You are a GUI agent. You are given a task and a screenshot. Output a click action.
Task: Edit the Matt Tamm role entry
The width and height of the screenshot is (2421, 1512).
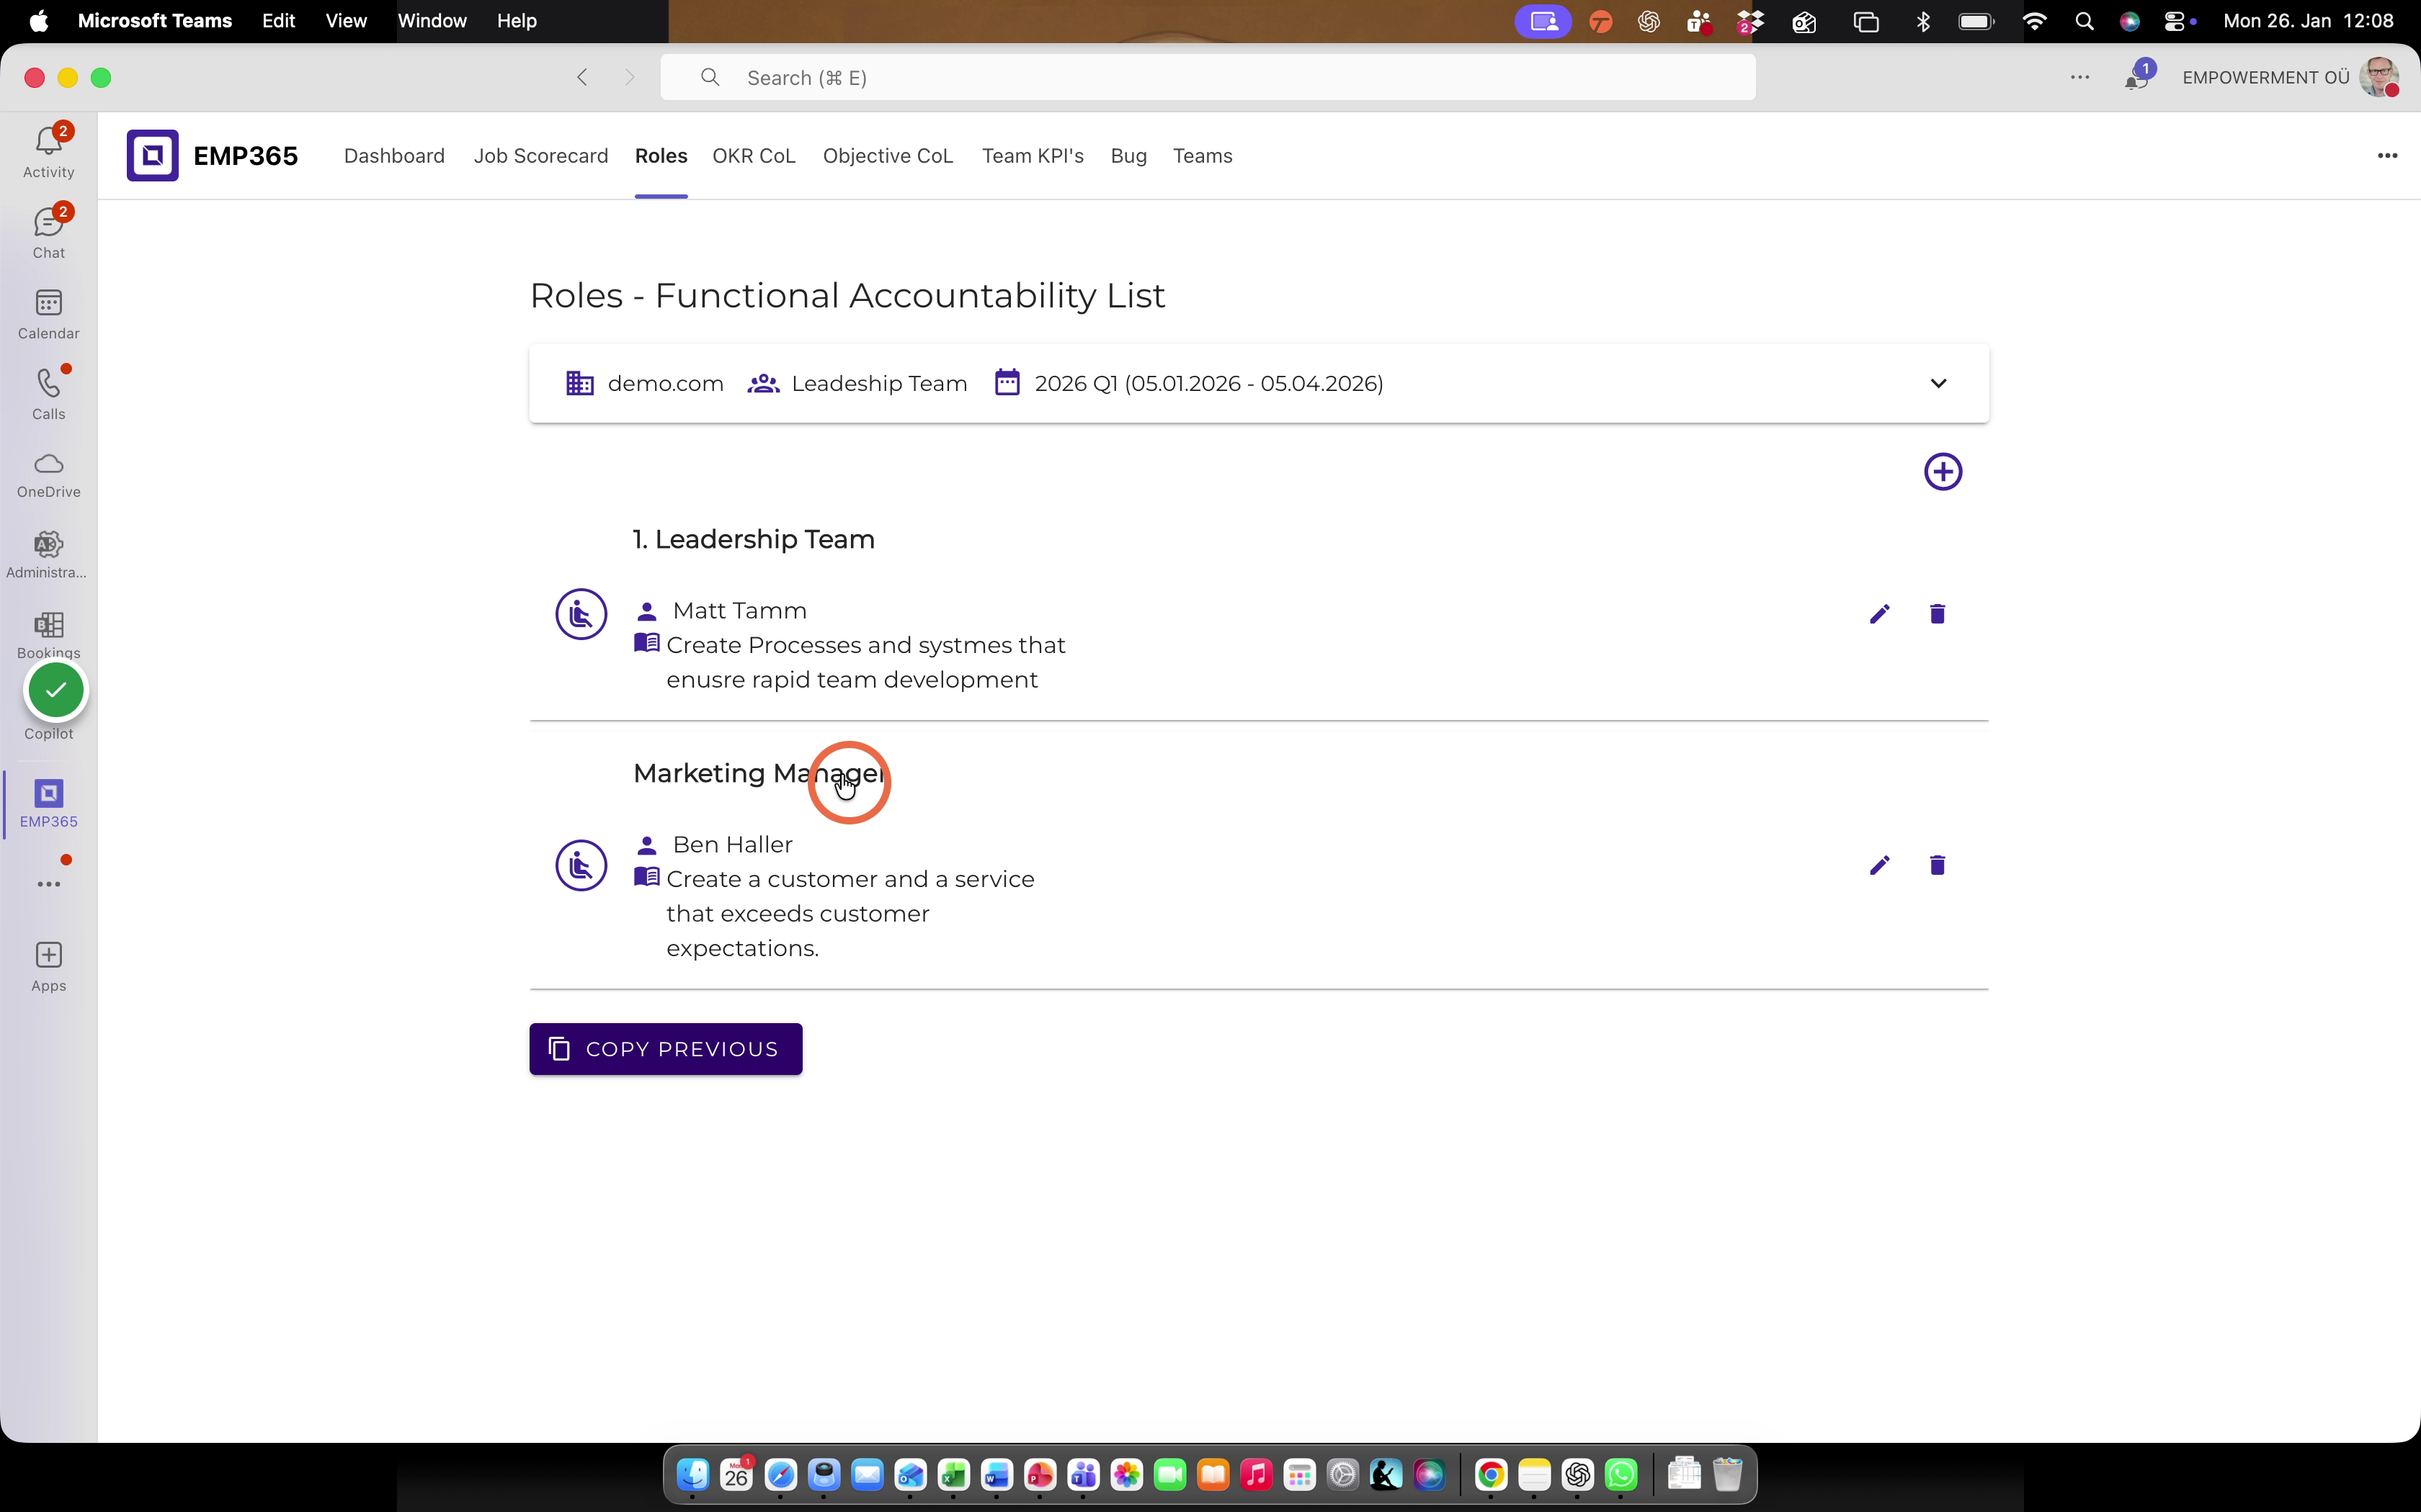pyautogui.click(x=1880, y=614)
